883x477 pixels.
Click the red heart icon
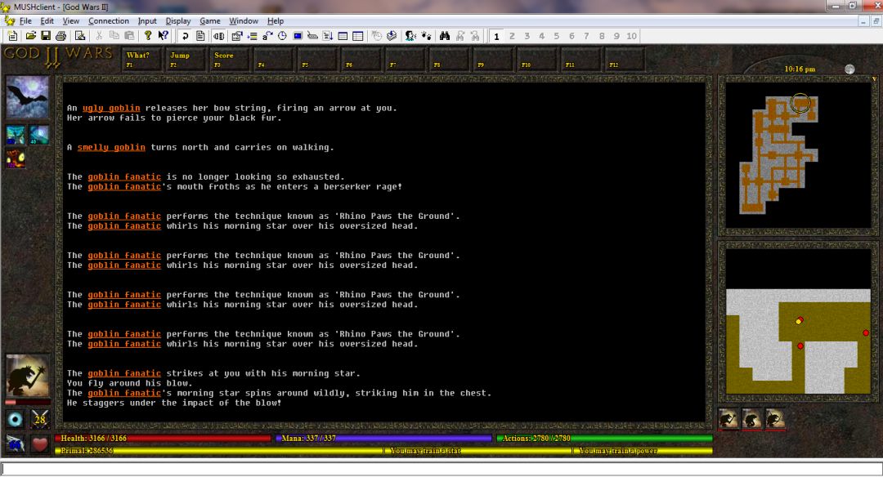[x=40, y=444]
